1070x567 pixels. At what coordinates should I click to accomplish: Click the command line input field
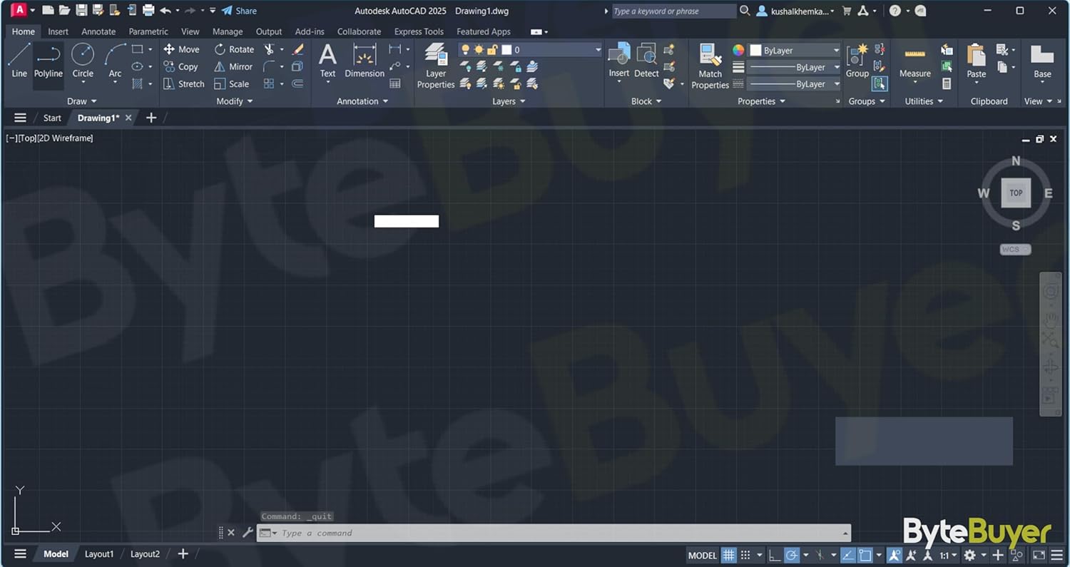point(554,533)
